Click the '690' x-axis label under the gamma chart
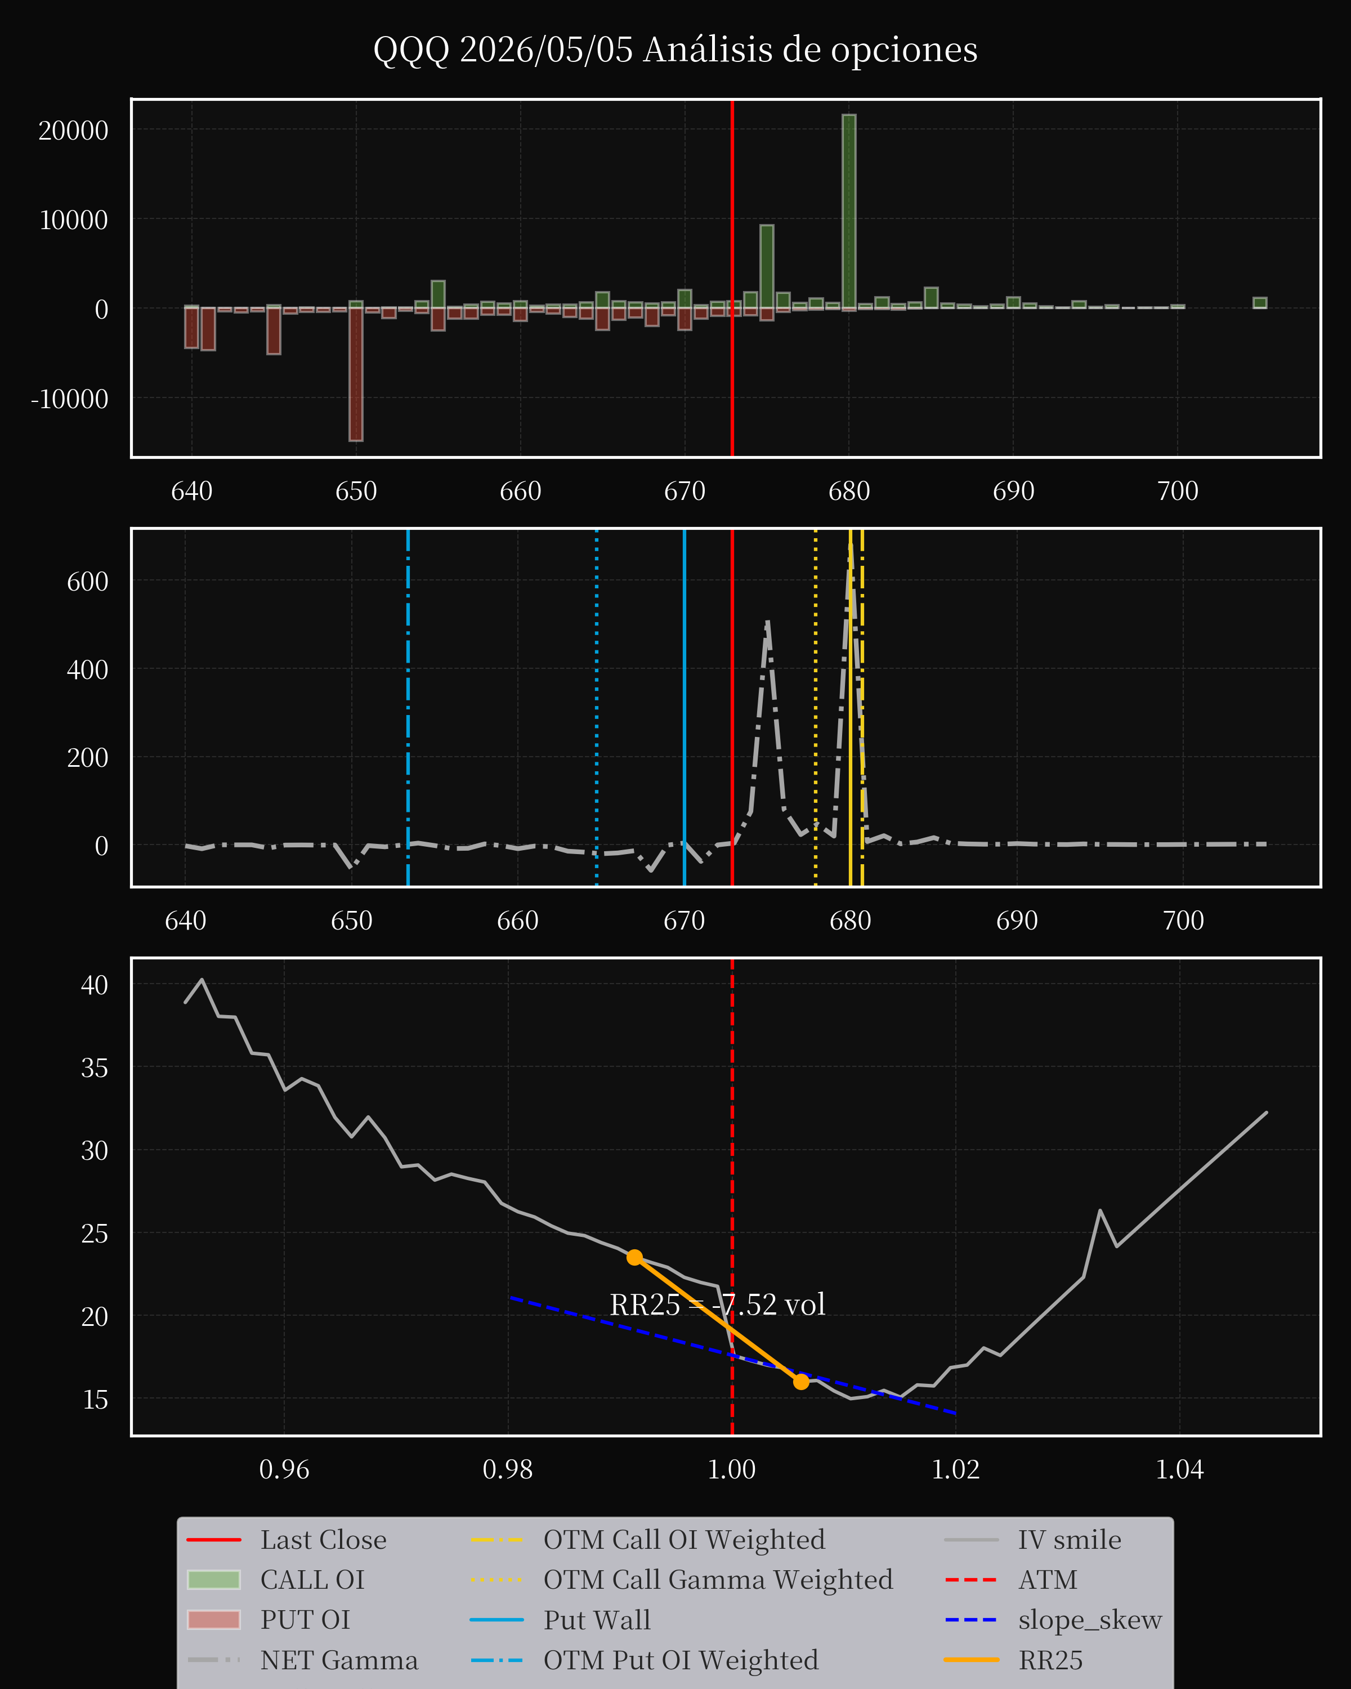The width and height of the screenshot is (1351, 1689). (1017, 921)
